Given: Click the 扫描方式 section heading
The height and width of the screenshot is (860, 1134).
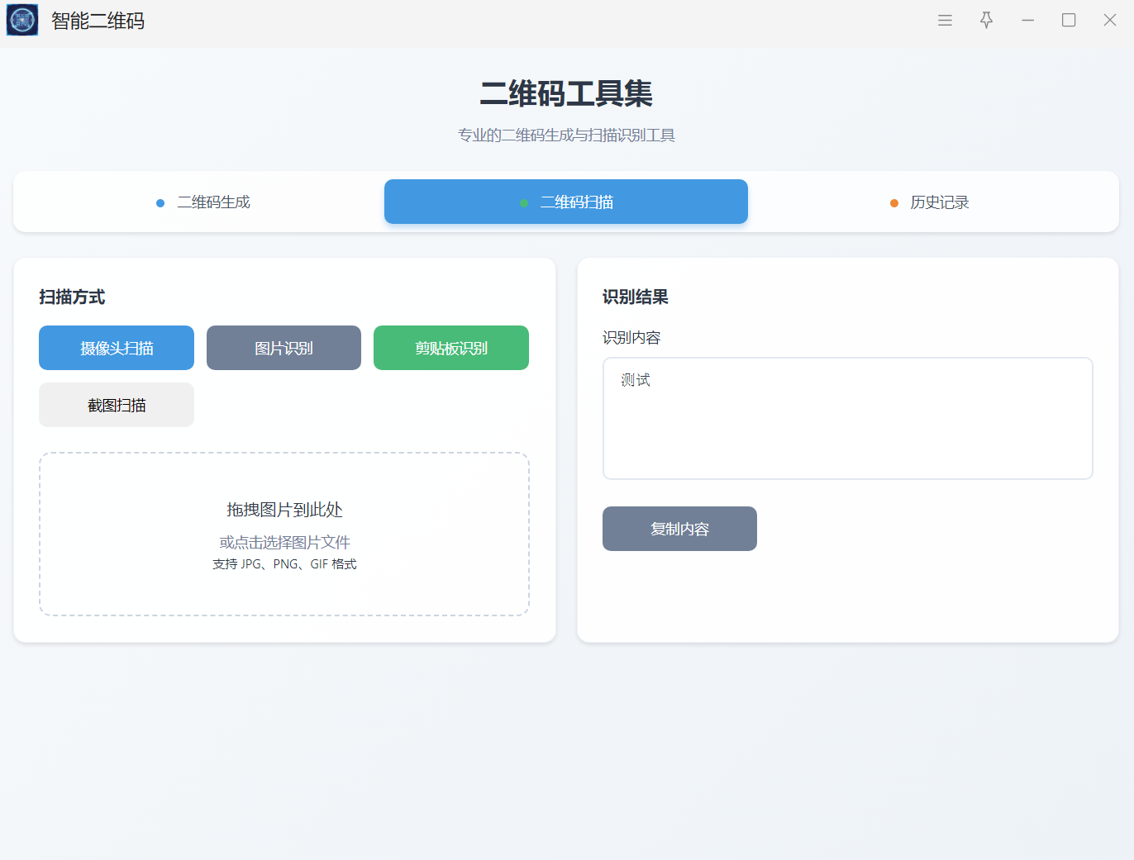Looking at the screenshot, I should 72,297.
